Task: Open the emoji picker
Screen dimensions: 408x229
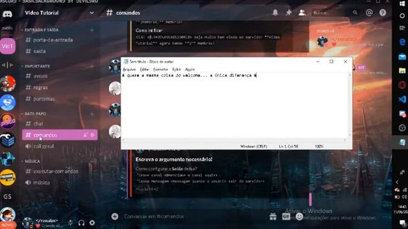Action: tap(299, 216)
